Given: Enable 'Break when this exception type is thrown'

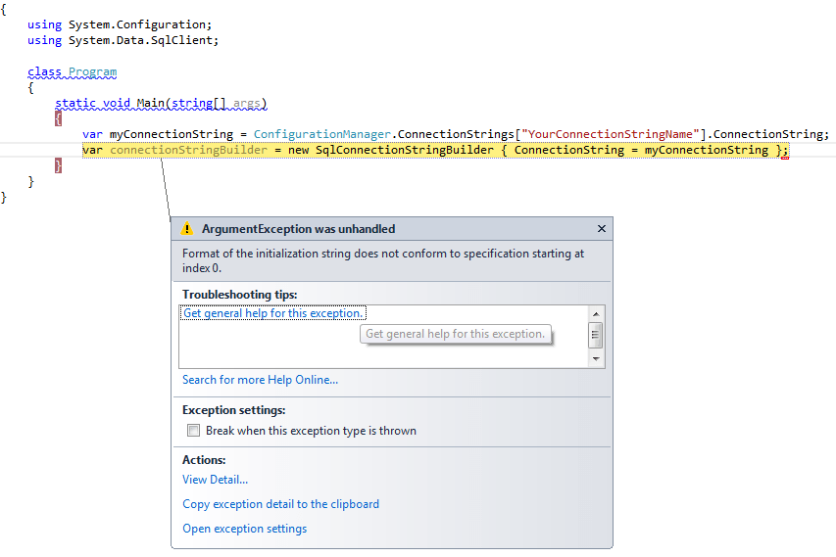Looking at the screenshot, I should click(x=193, y=431).
